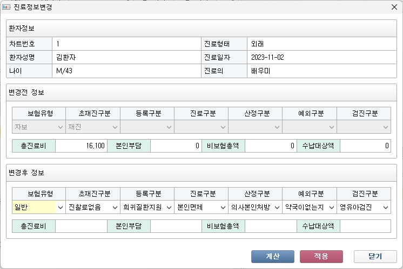Click the disabled 보험유형 dropdown showing 자보
The image size is (403, 269).
[x=38, y=127]
